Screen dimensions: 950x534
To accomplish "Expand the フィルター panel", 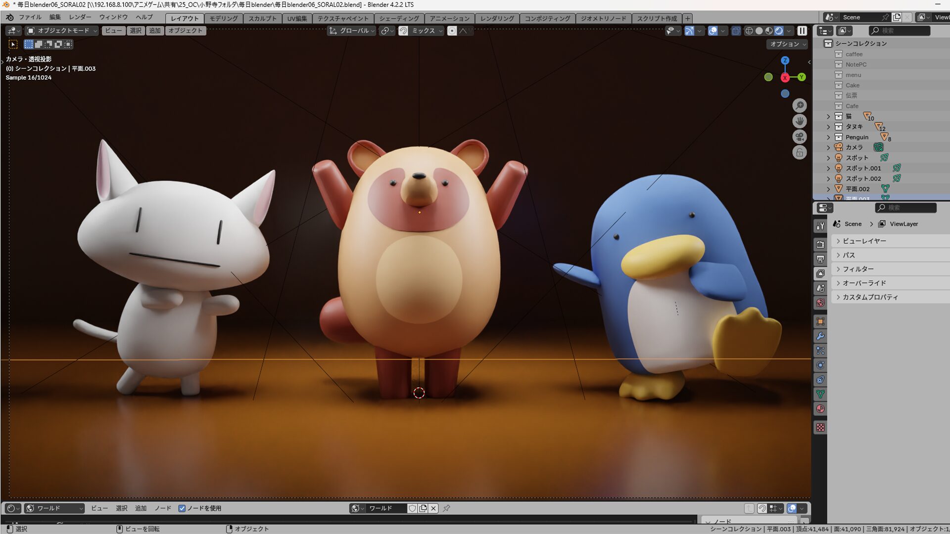I will pos(858,269).
